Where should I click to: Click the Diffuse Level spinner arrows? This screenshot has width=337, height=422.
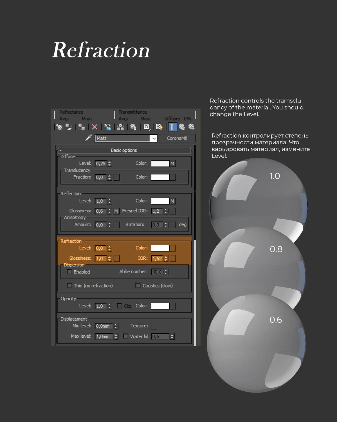coord(110,163)
